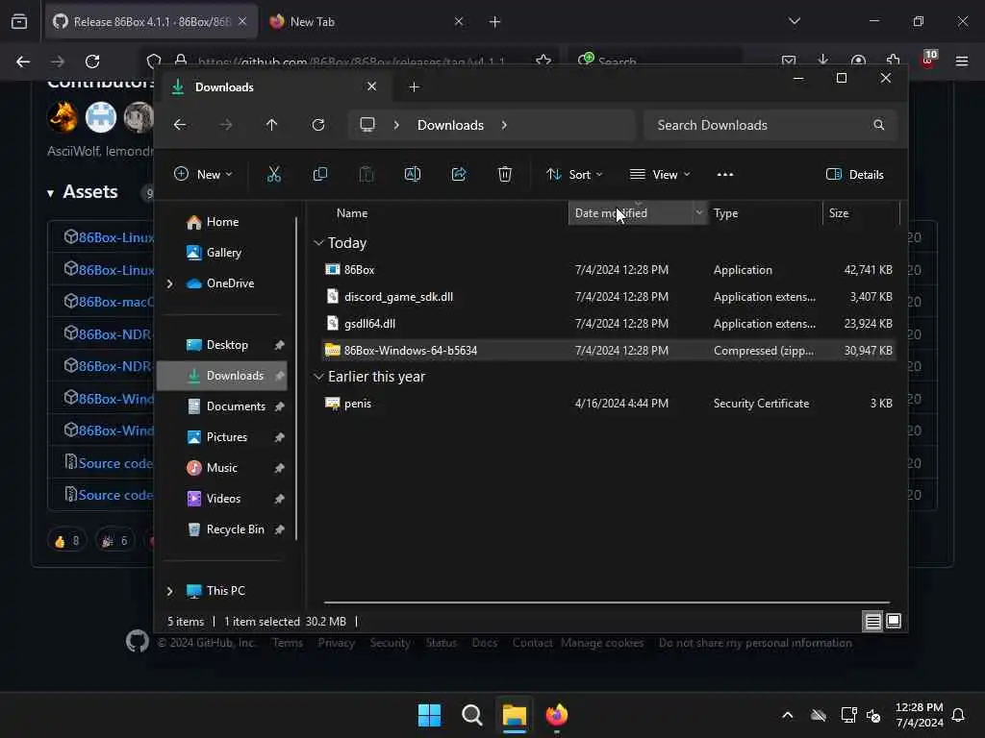985x738 pixels.
Task: Collapse the Assets section on GitHub
Action: coord(50,193)
